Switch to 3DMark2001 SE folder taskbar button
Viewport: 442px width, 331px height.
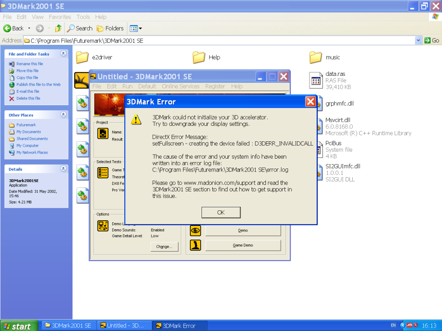click(69, 326)
